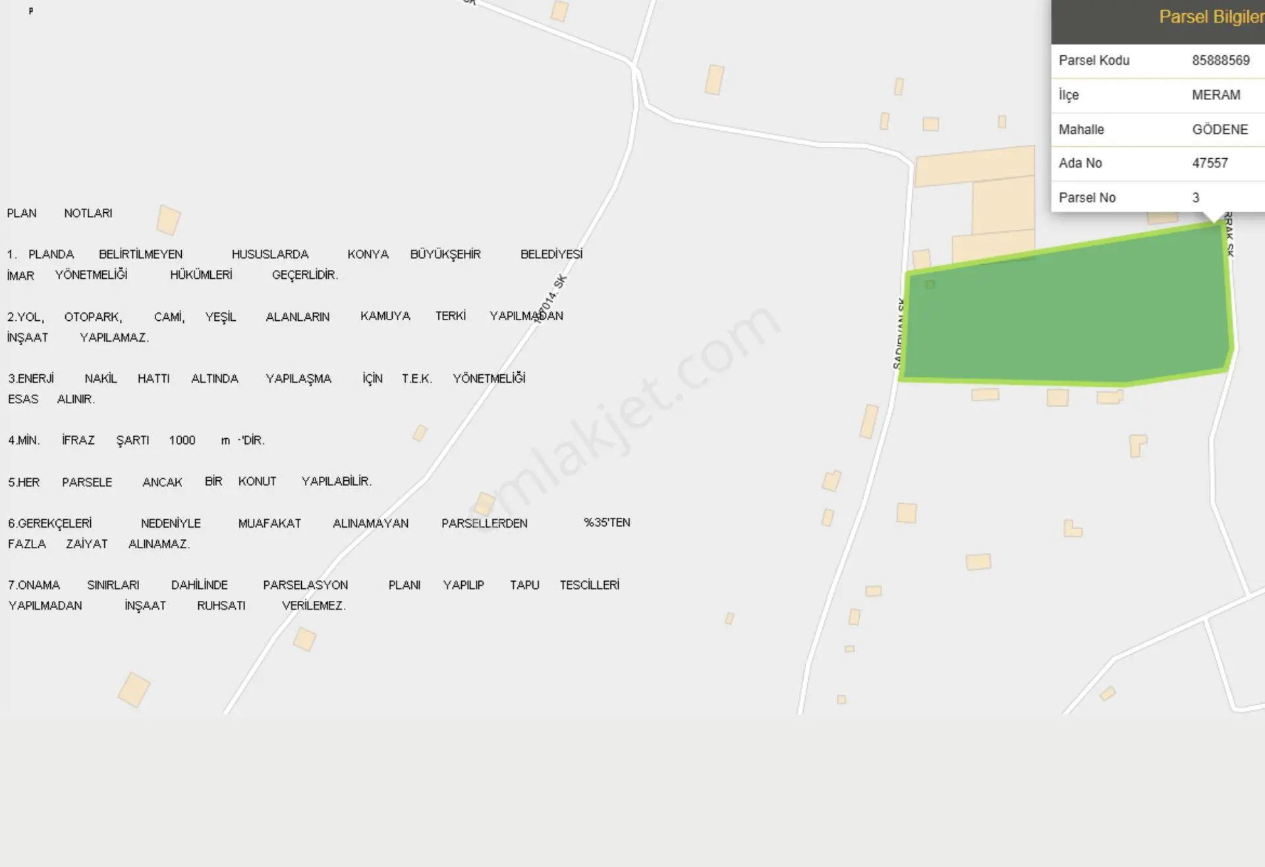The image size is (1265, 867).
Task: Click the Mahalle value GÖDENE
Action: click(x=1220, y=129)
